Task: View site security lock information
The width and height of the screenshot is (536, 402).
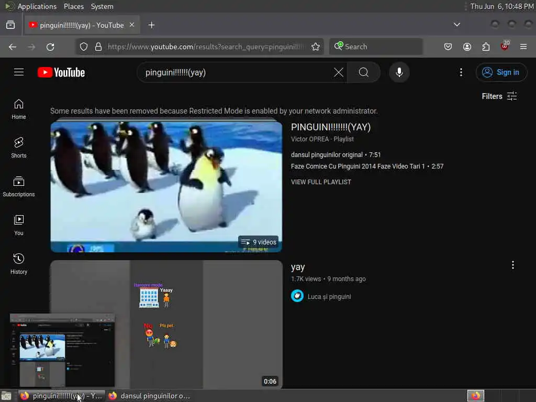Action: click(x=98, y=47)
